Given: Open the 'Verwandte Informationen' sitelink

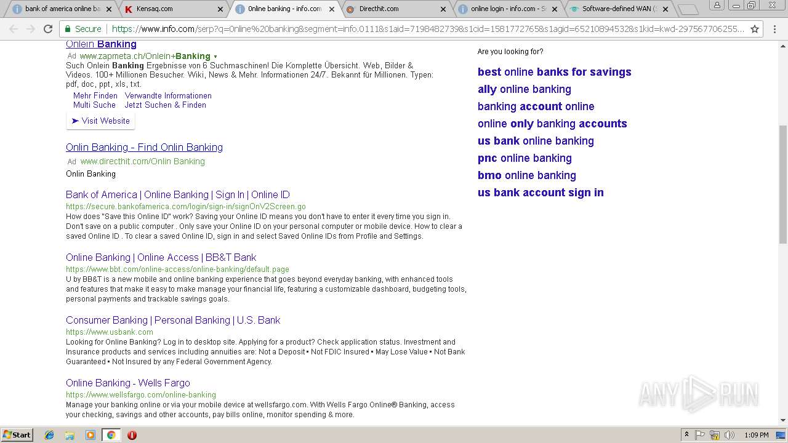Looking at the screenshot, I should click(x=168, y=96).
